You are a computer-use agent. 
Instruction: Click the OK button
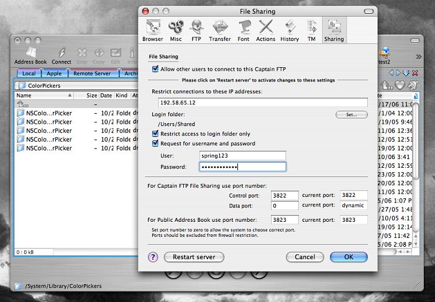pyautogui.click(x=349, y=257)
